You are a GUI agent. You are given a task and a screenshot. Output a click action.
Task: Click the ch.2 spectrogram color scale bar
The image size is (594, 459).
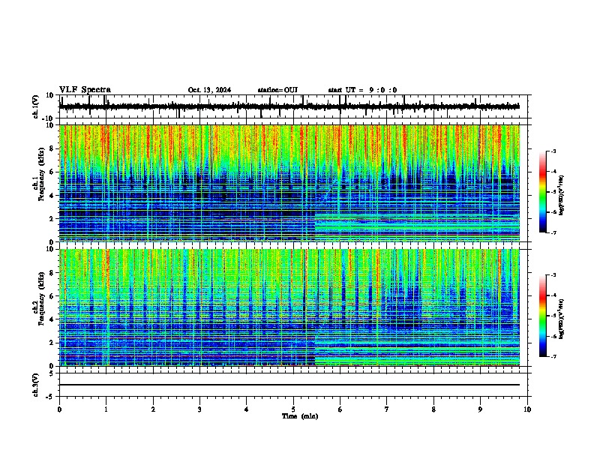(x=542, y=316)
